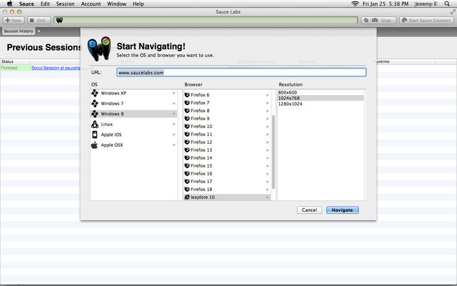This screenshot has height=286, width=457.
Task: Click the Wi-Fi status icon
Action: [x=355, y=4]
